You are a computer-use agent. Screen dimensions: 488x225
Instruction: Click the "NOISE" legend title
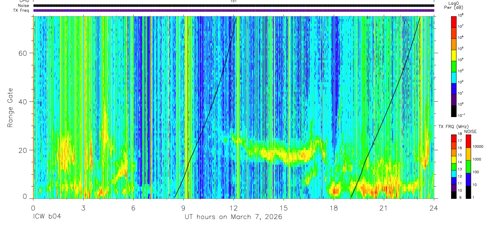click(x=470, y=131)
